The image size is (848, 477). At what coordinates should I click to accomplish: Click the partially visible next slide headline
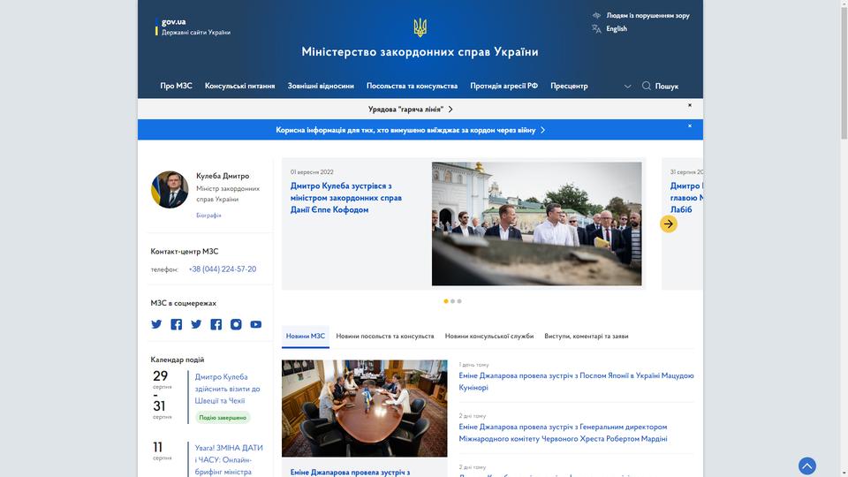(x=685, y=198)
